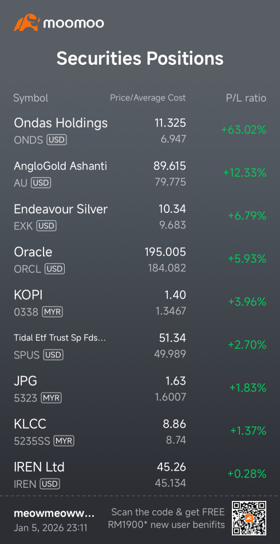The image size is (280, 544).
Task: Tap the username meowmeoww... at bottom
Action: tap(54, 514)
